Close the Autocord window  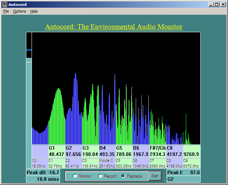click(223, 5)
